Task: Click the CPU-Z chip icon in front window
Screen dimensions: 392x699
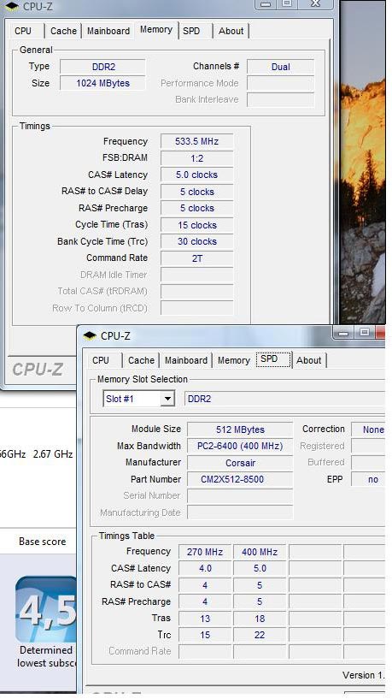Action: (x=90, y=335)
